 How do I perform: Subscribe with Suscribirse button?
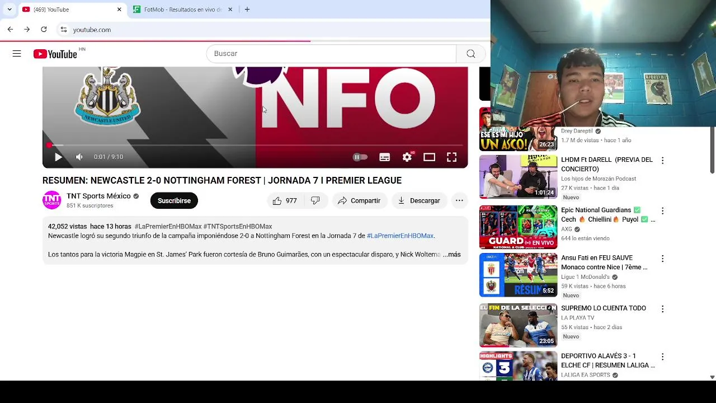point(174,200)
